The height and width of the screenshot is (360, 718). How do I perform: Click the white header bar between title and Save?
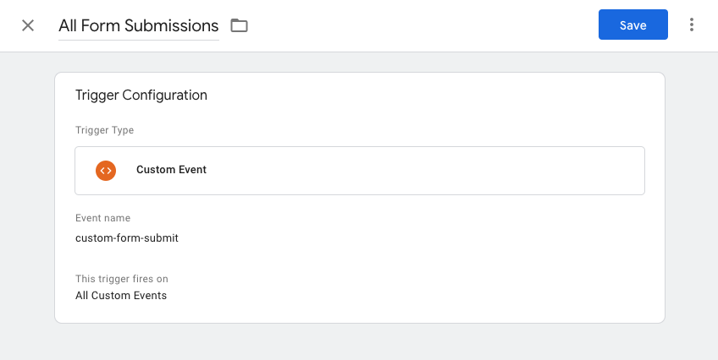422,25
